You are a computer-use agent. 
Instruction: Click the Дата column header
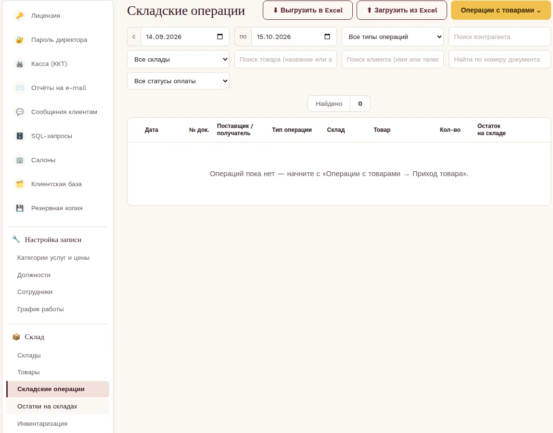click(151, 130)
